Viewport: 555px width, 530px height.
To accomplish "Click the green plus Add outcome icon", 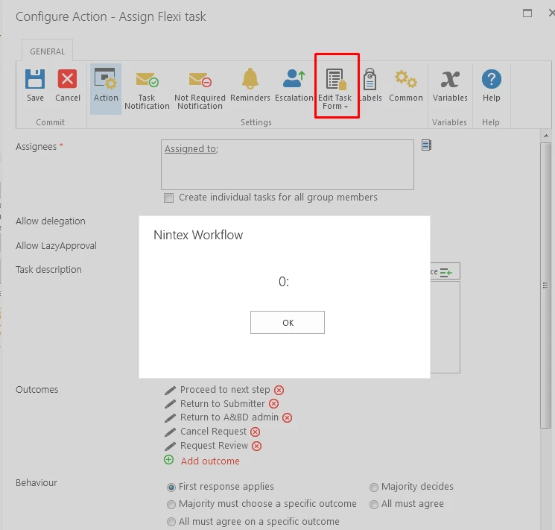I will [169, 460].
